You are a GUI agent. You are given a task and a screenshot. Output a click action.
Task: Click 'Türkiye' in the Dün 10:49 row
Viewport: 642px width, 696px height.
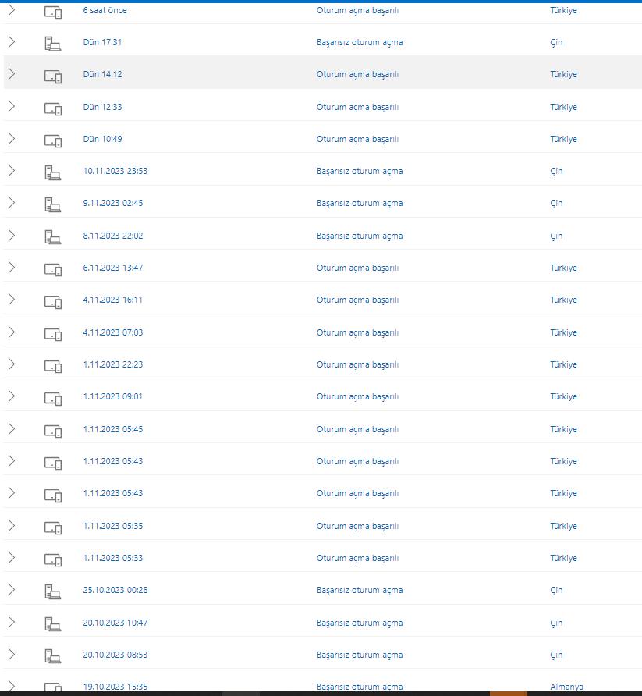pos(563,139)
